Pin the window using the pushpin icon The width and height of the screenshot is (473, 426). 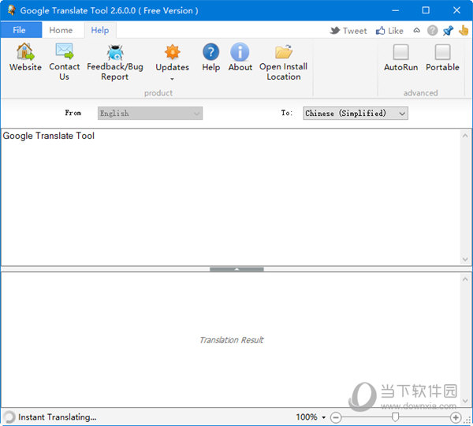(448, 31)
